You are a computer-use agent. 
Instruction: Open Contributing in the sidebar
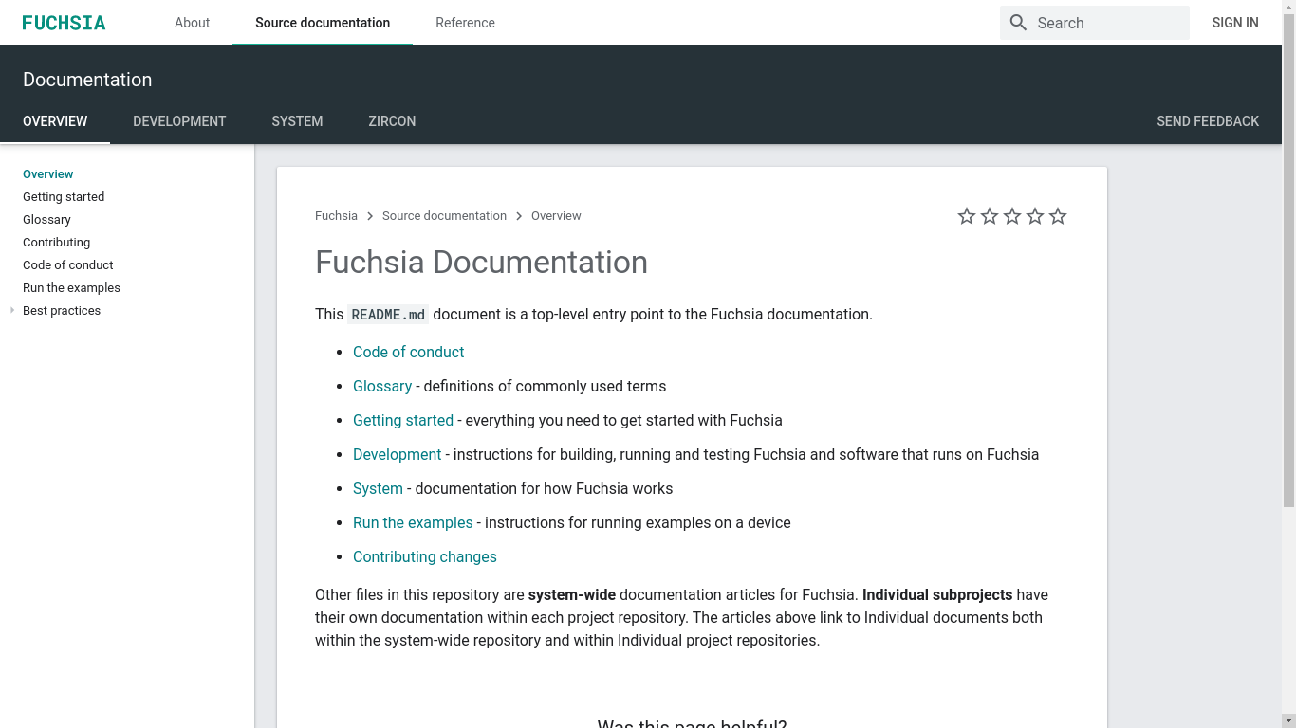pos(56,243)
